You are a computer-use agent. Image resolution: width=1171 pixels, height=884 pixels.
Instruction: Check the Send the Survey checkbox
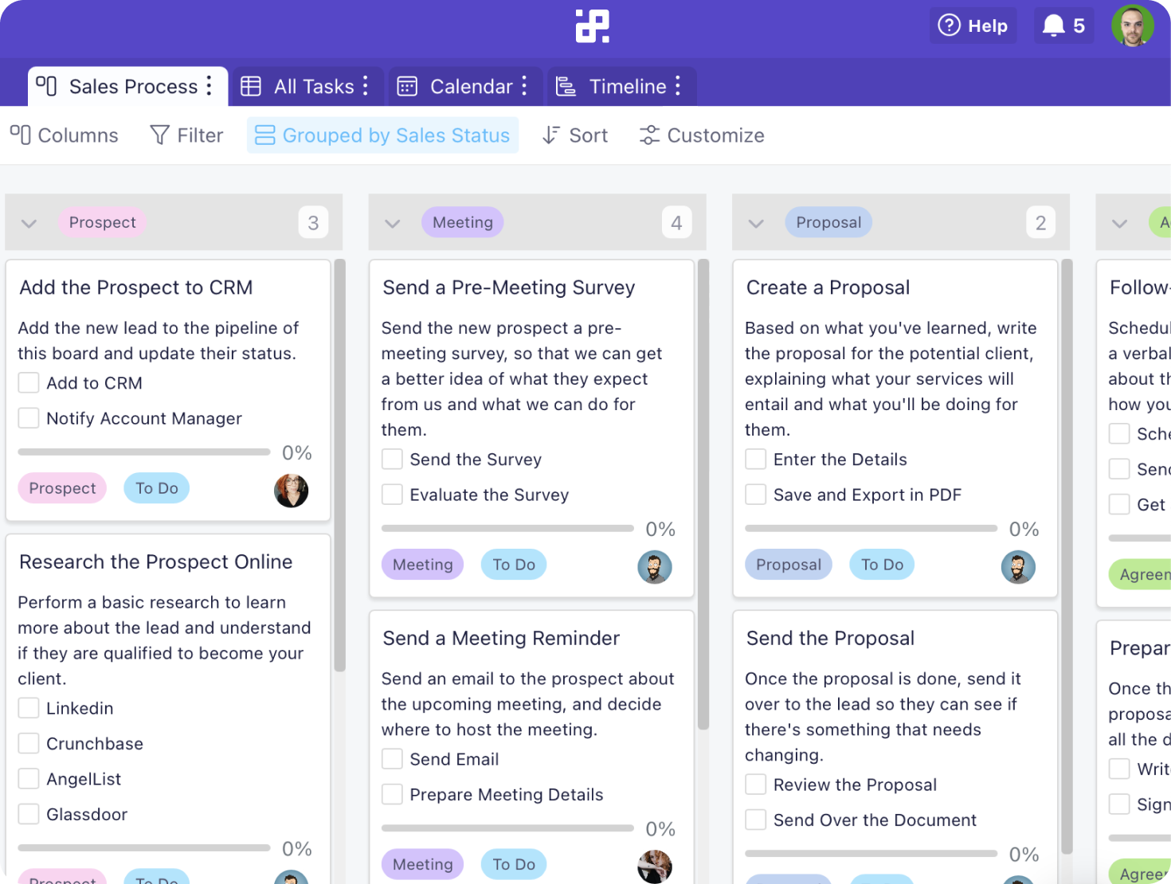coord(392,460)
